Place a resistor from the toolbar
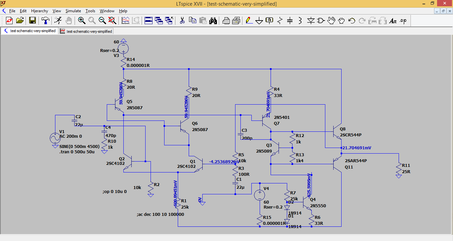Screen dimensions: 453x241 coord(280,21)
